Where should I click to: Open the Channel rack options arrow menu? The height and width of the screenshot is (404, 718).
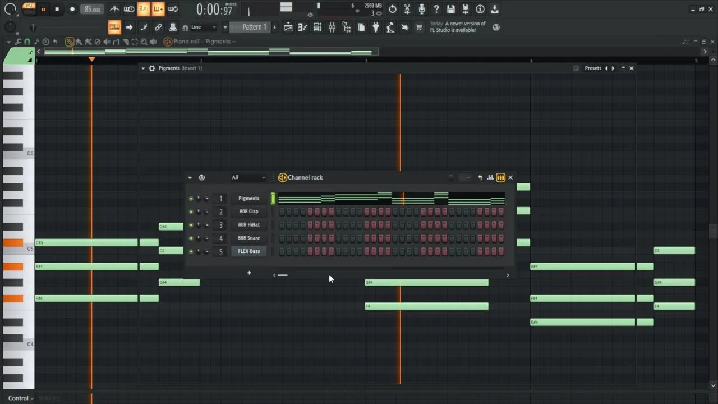190,177
